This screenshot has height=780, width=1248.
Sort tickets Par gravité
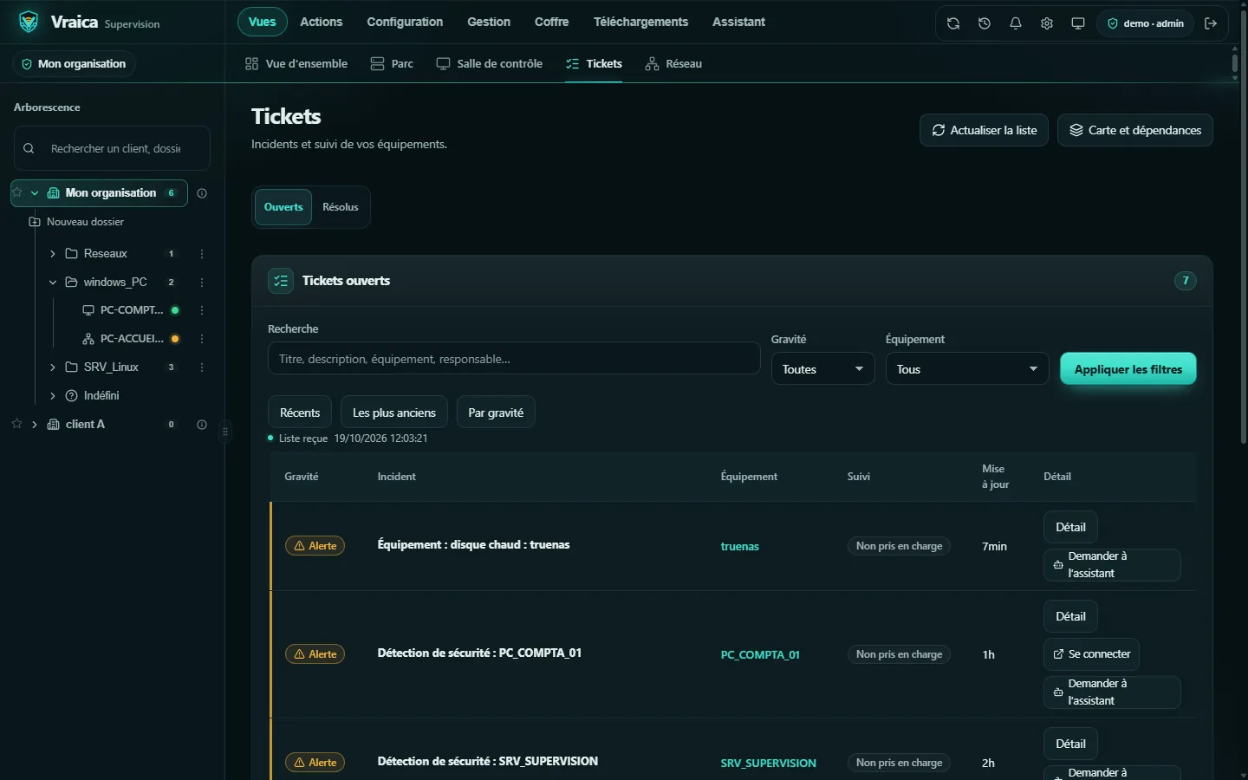pyautogui.click(x=496, y=413)
